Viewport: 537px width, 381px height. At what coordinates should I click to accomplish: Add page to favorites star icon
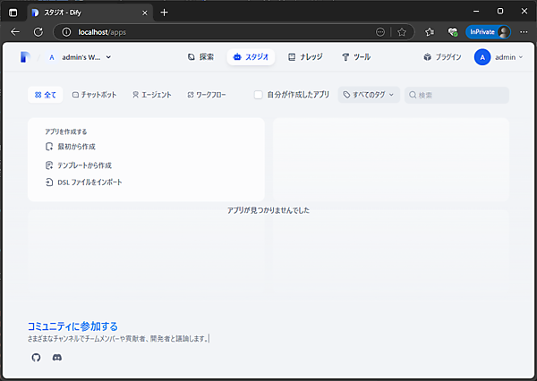point(402,31)
